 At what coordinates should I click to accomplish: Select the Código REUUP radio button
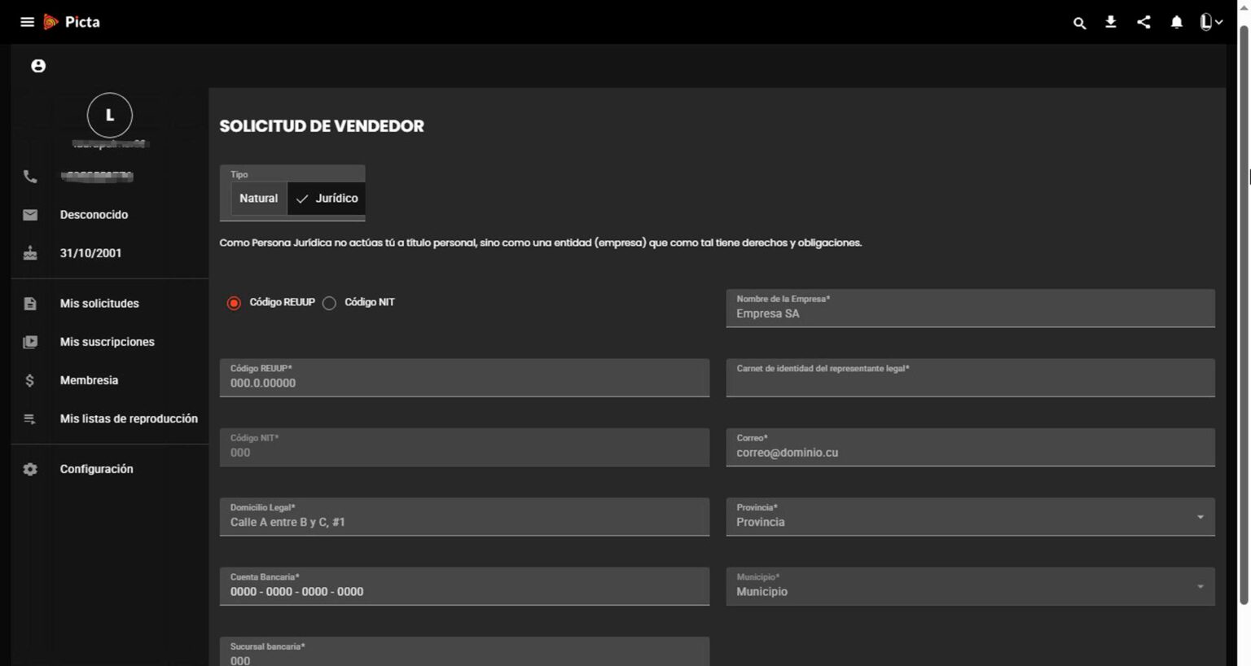235,303
